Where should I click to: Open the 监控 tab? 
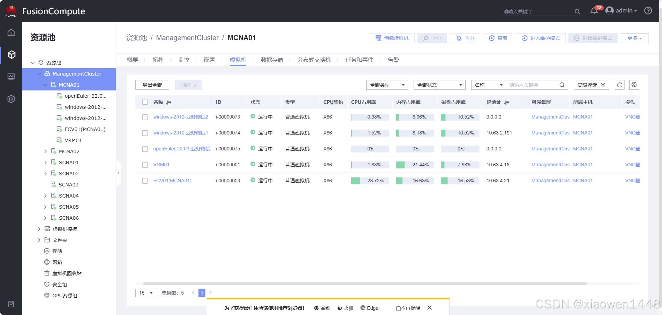point(184,60)
